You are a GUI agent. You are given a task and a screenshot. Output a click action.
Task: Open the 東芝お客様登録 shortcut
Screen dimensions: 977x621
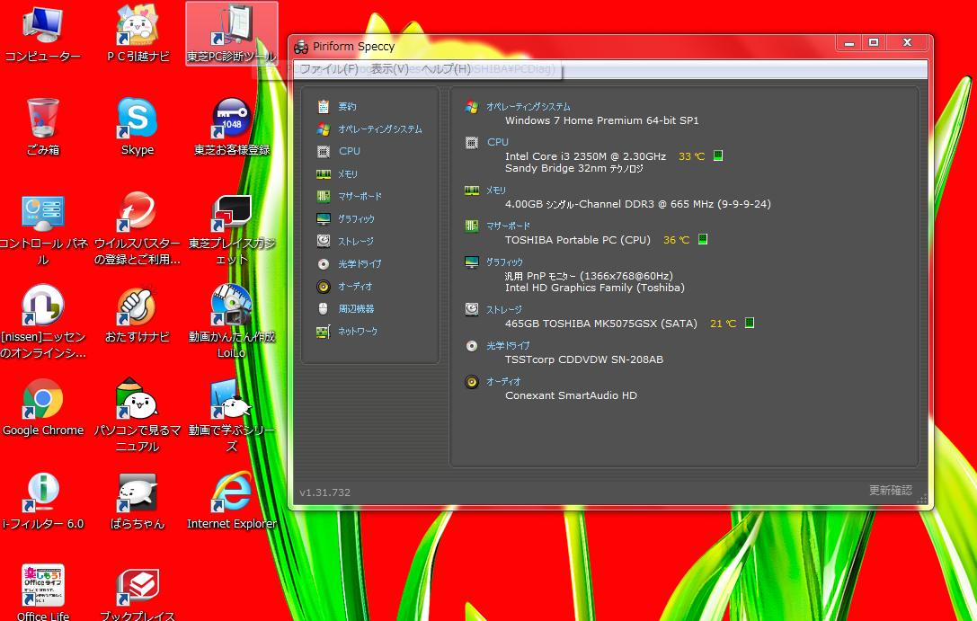click(x=231, y=127)
